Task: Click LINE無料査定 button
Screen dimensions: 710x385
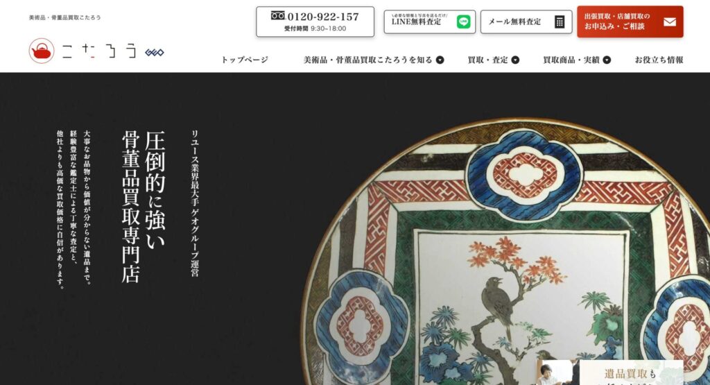Action: point(430,22)
